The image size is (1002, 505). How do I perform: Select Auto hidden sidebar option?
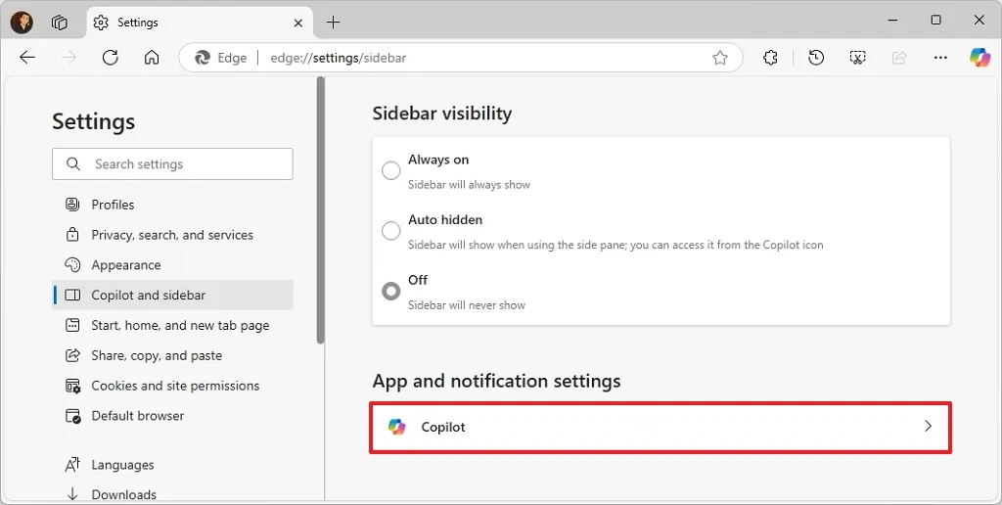click(x=391, y=231)
